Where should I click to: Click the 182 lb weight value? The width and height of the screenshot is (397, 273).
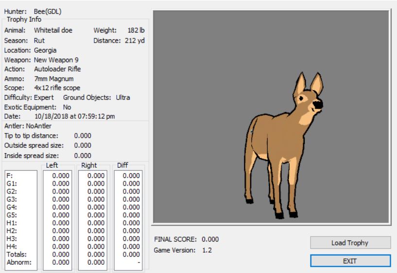point(136,30)
